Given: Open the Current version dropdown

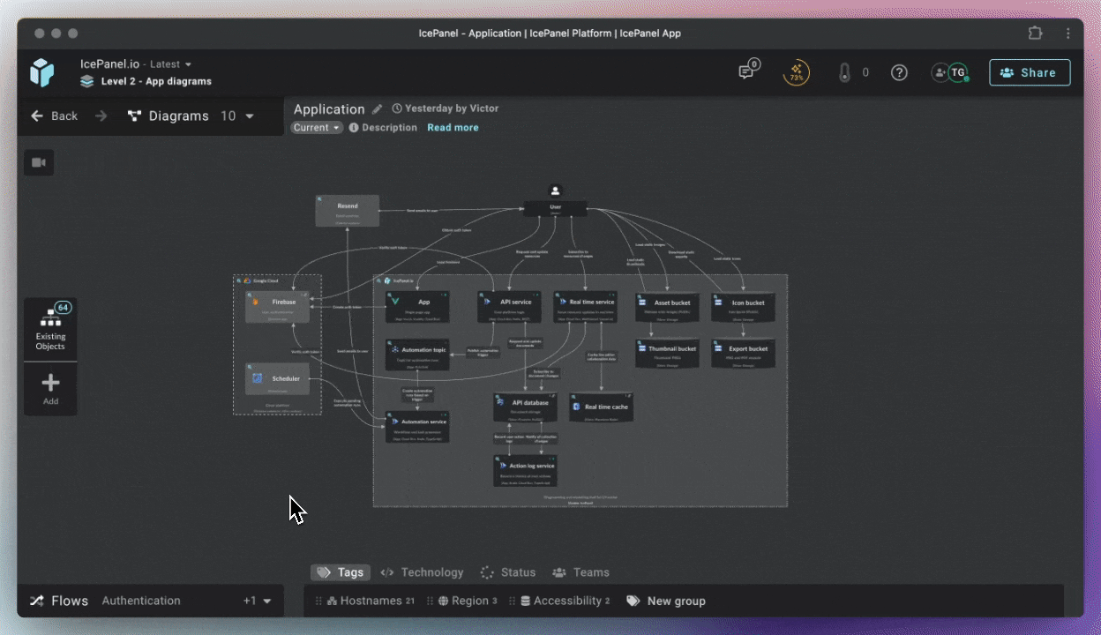Looking at the screenshot, I should click(x=317, y=128).
